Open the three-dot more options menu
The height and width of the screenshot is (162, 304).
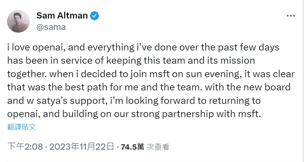[291, 16]
